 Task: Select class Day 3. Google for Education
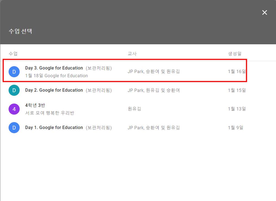coord(54,68)
